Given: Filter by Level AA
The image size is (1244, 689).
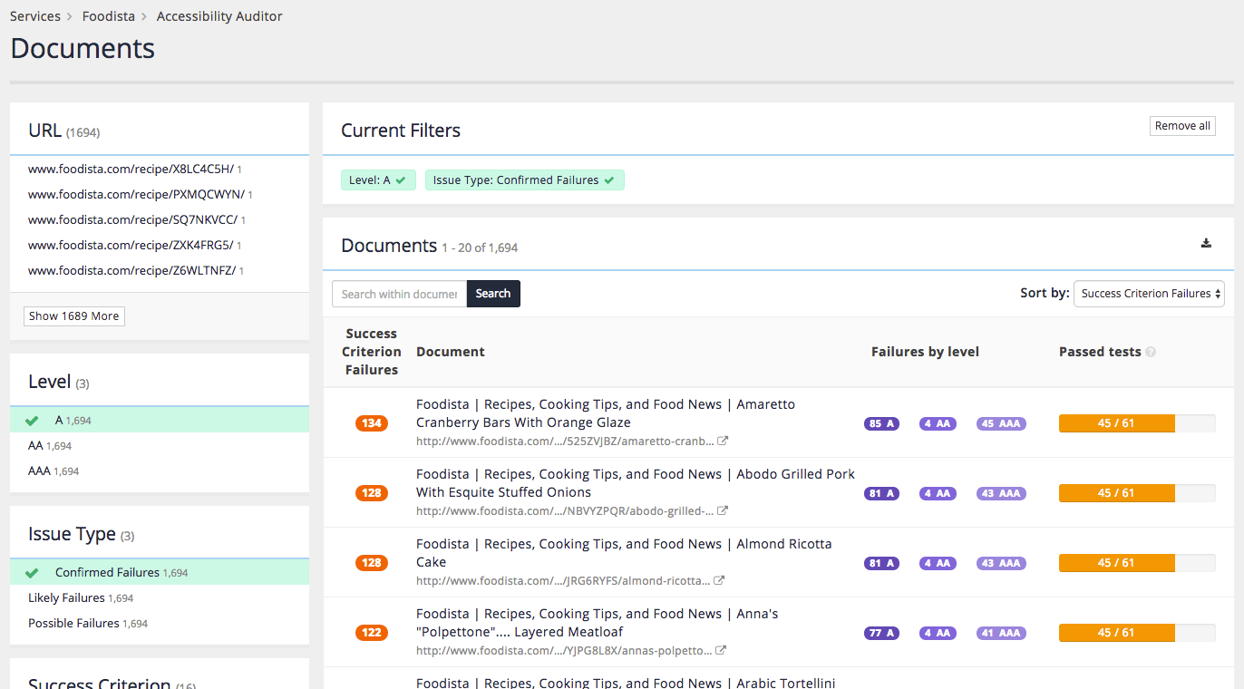Looking at the screenshot, I should click(36, 446).
